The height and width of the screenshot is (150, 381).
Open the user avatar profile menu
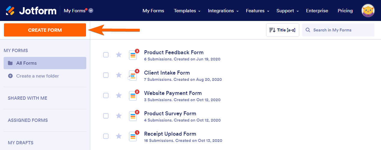(x=368, y=11)
